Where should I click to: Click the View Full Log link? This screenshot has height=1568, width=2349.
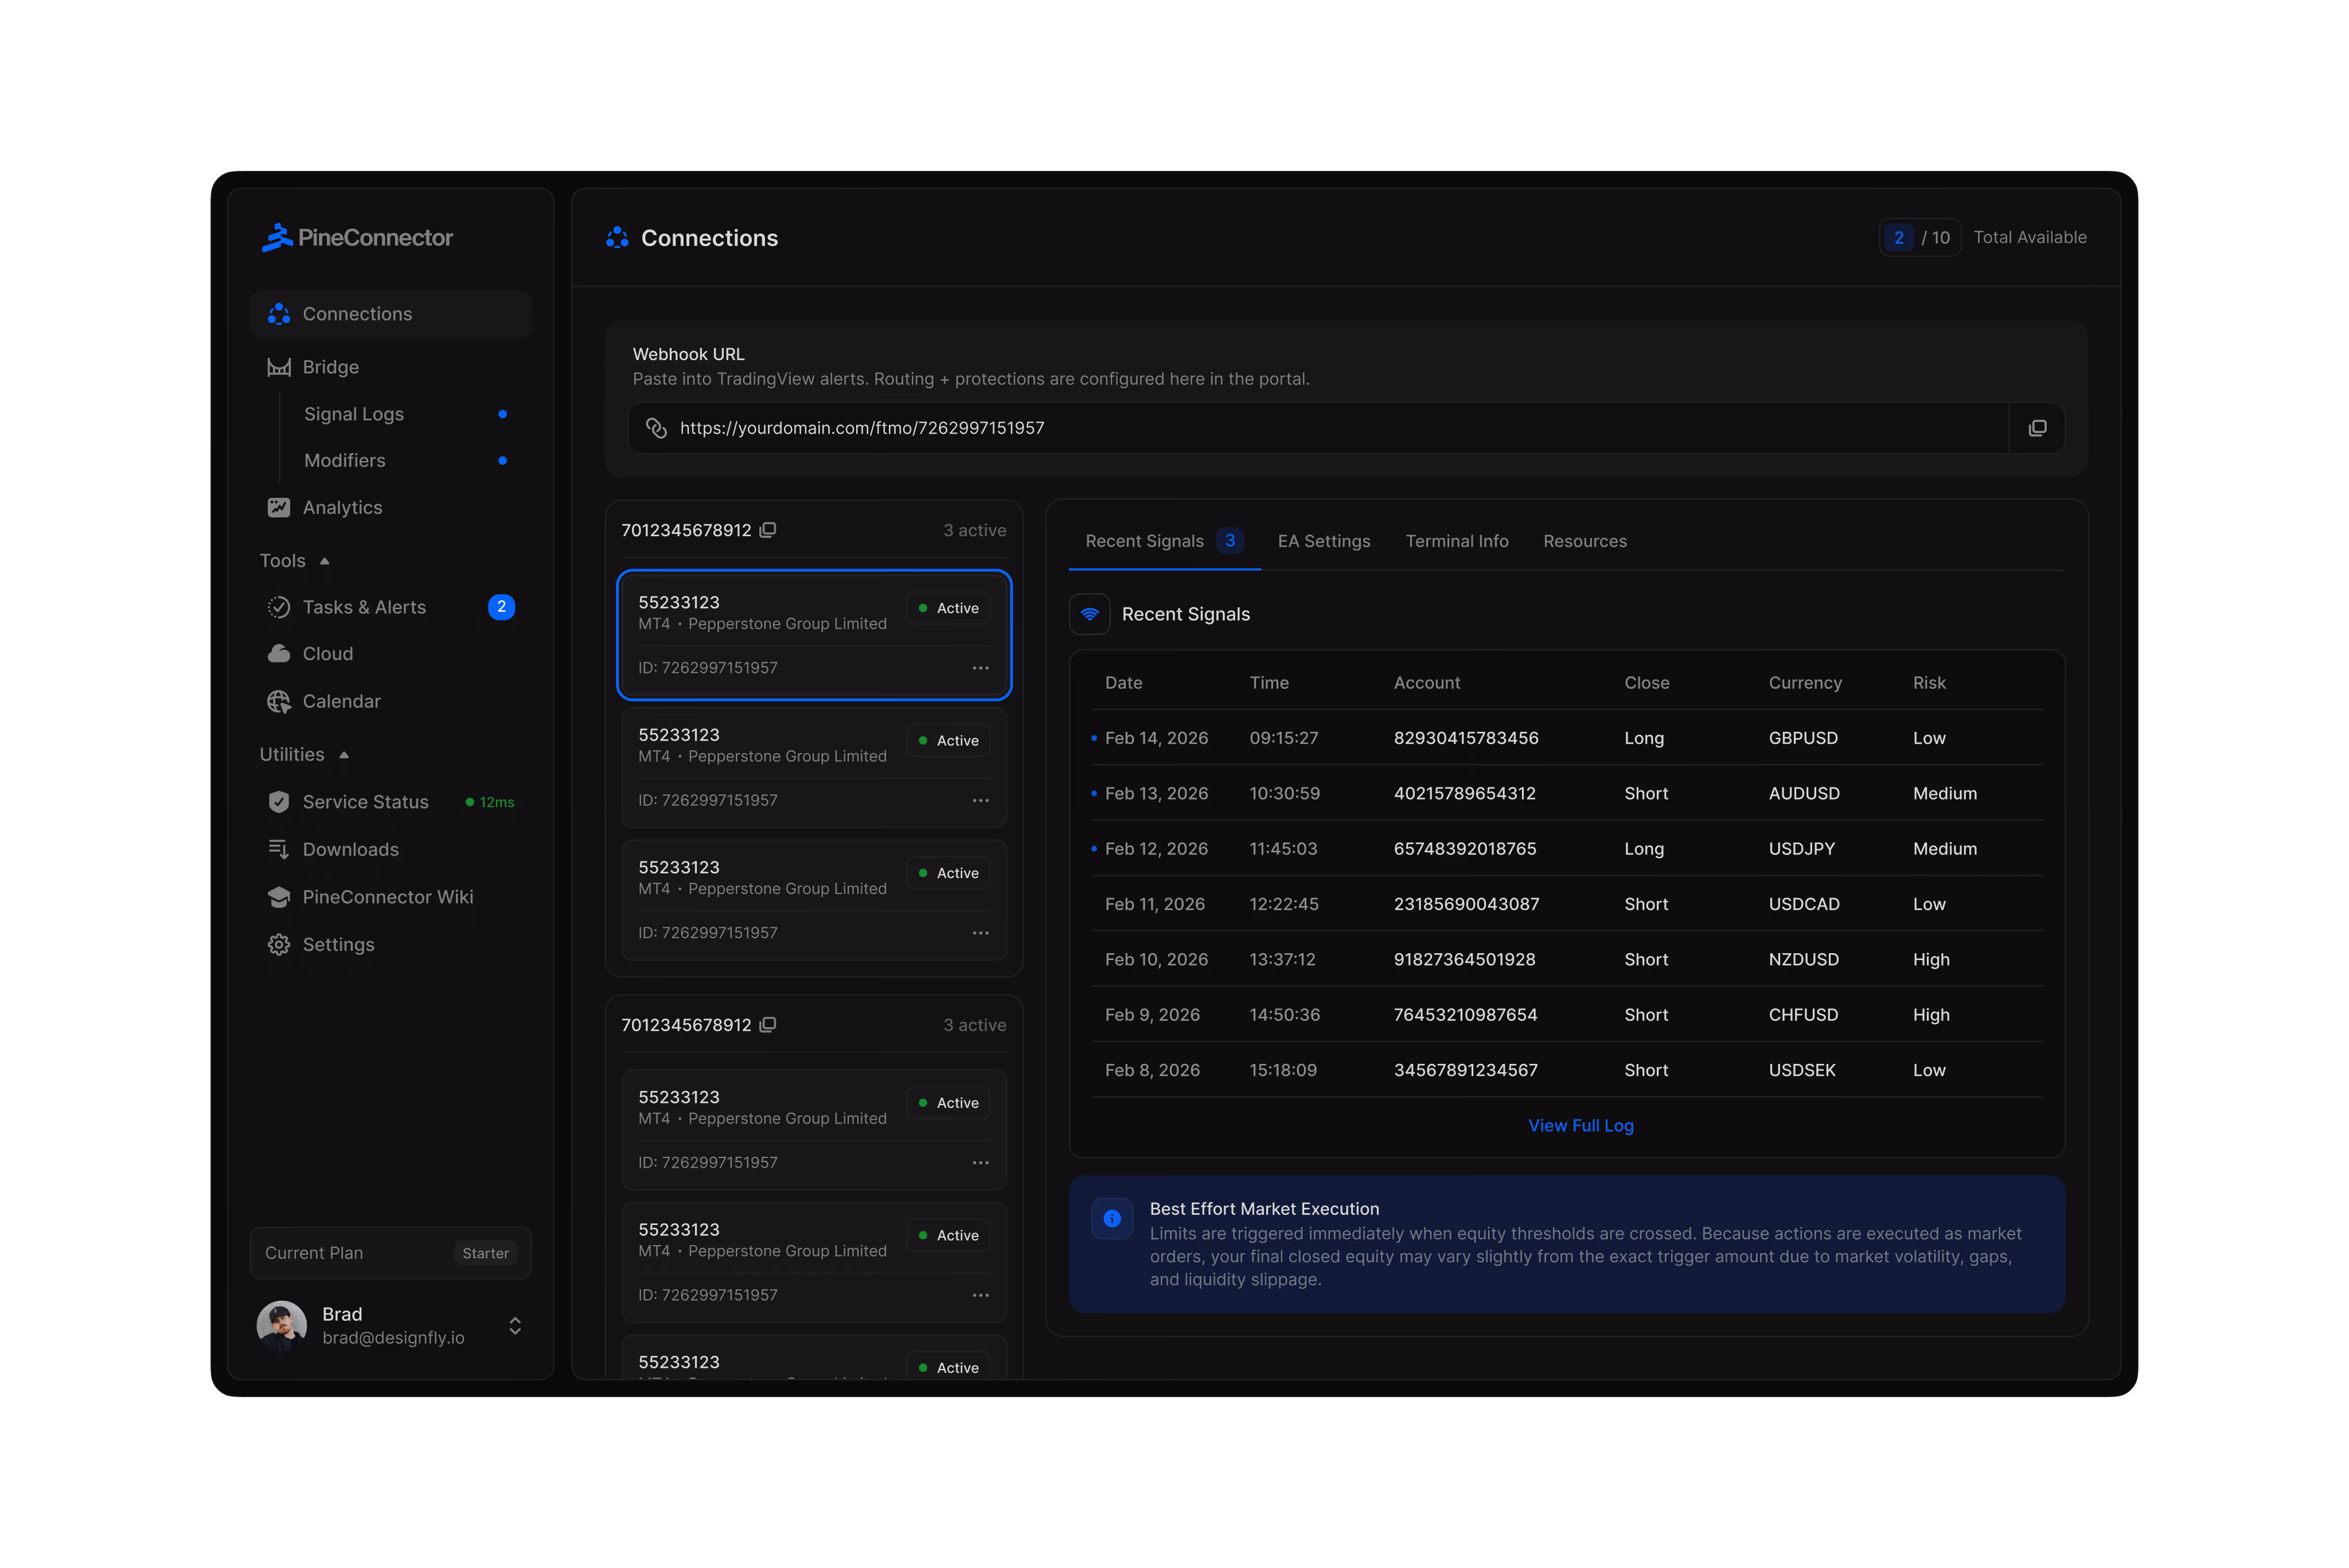[x=1580, y=1125]
